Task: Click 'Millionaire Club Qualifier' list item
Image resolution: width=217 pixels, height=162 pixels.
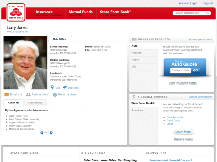Action: pyautogui.click(x=21, y=129)
